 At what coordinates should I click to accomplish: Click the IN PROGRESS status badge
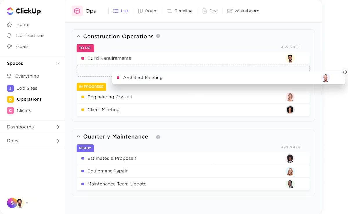(x=91, y=87)
